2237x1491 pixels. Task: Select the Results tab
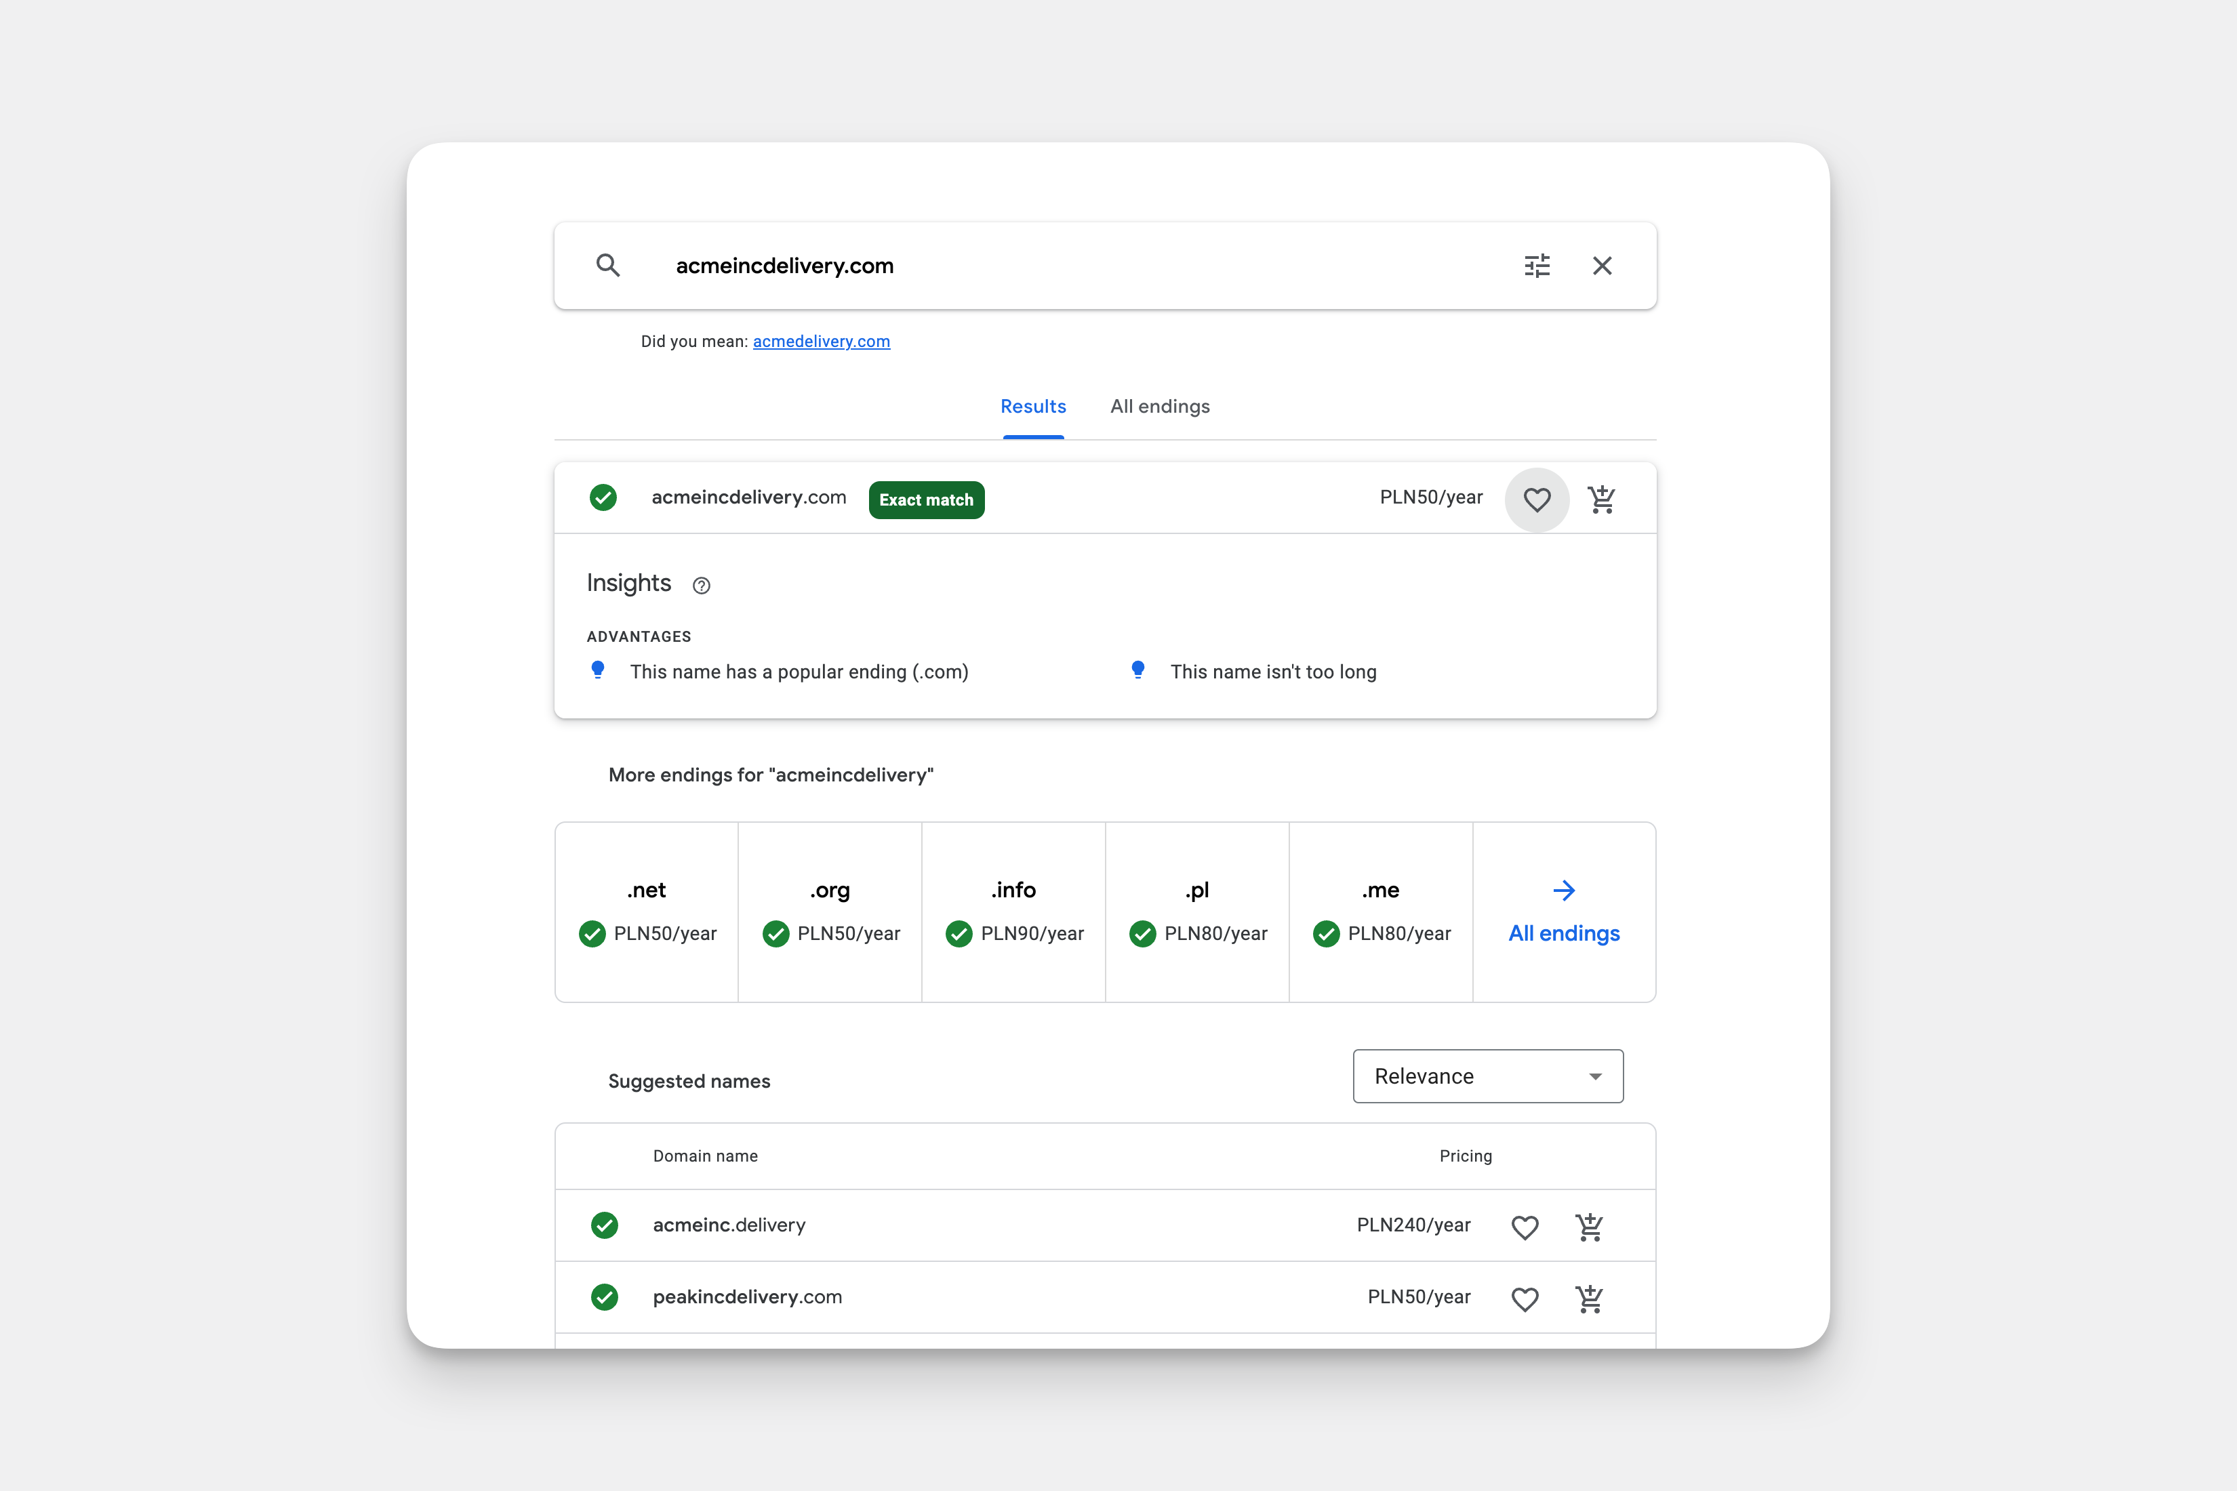(1033, 407)
